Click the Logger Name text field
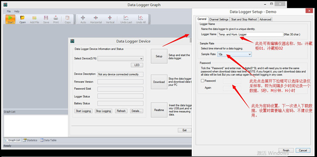This screenshot has height=157, width=317. 250,34
